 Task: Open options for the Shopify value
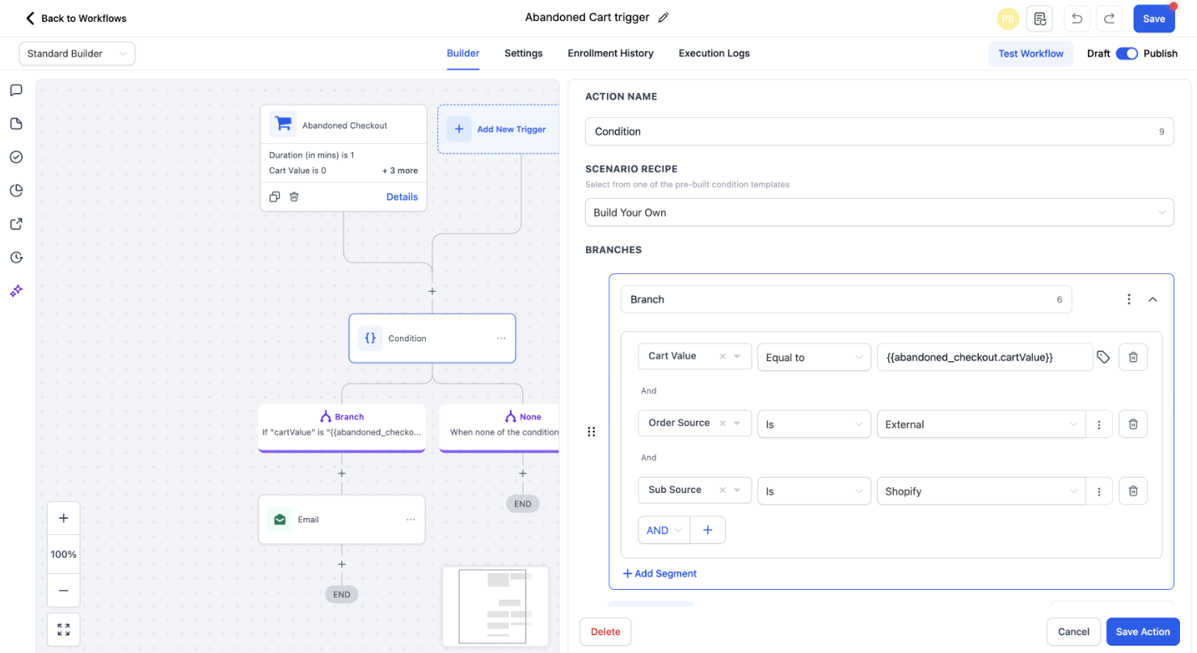tap(1099, 491)
